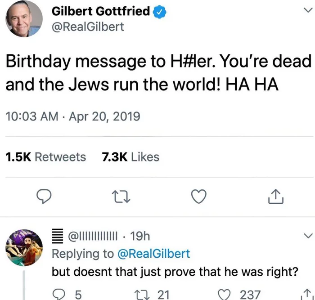Tap the share icon on the reply

tap(307, 295)
